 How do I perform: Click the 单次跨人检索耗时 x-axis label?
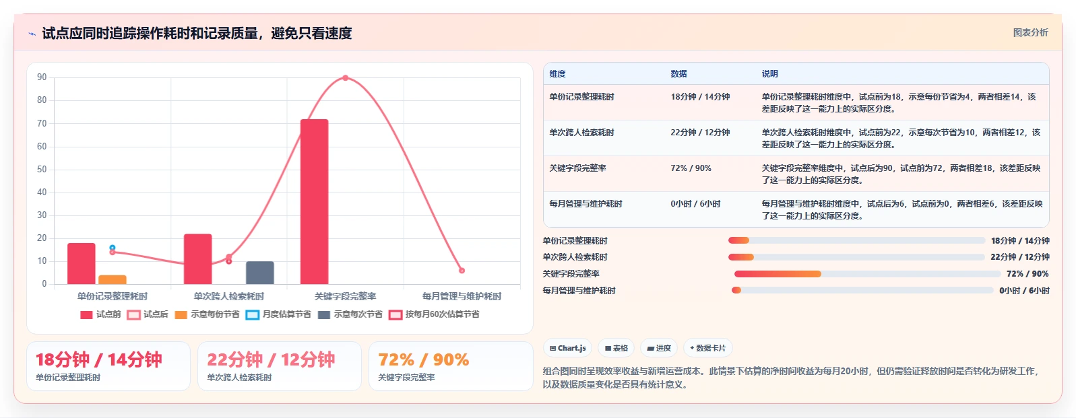pos(229,296)
